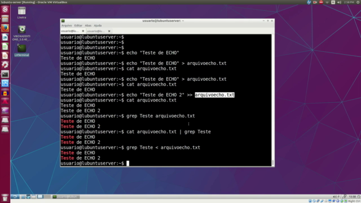This screenshot has height=203, width=361.
Task: Minimize the LXTerminal window
Action: coord(263,21)
